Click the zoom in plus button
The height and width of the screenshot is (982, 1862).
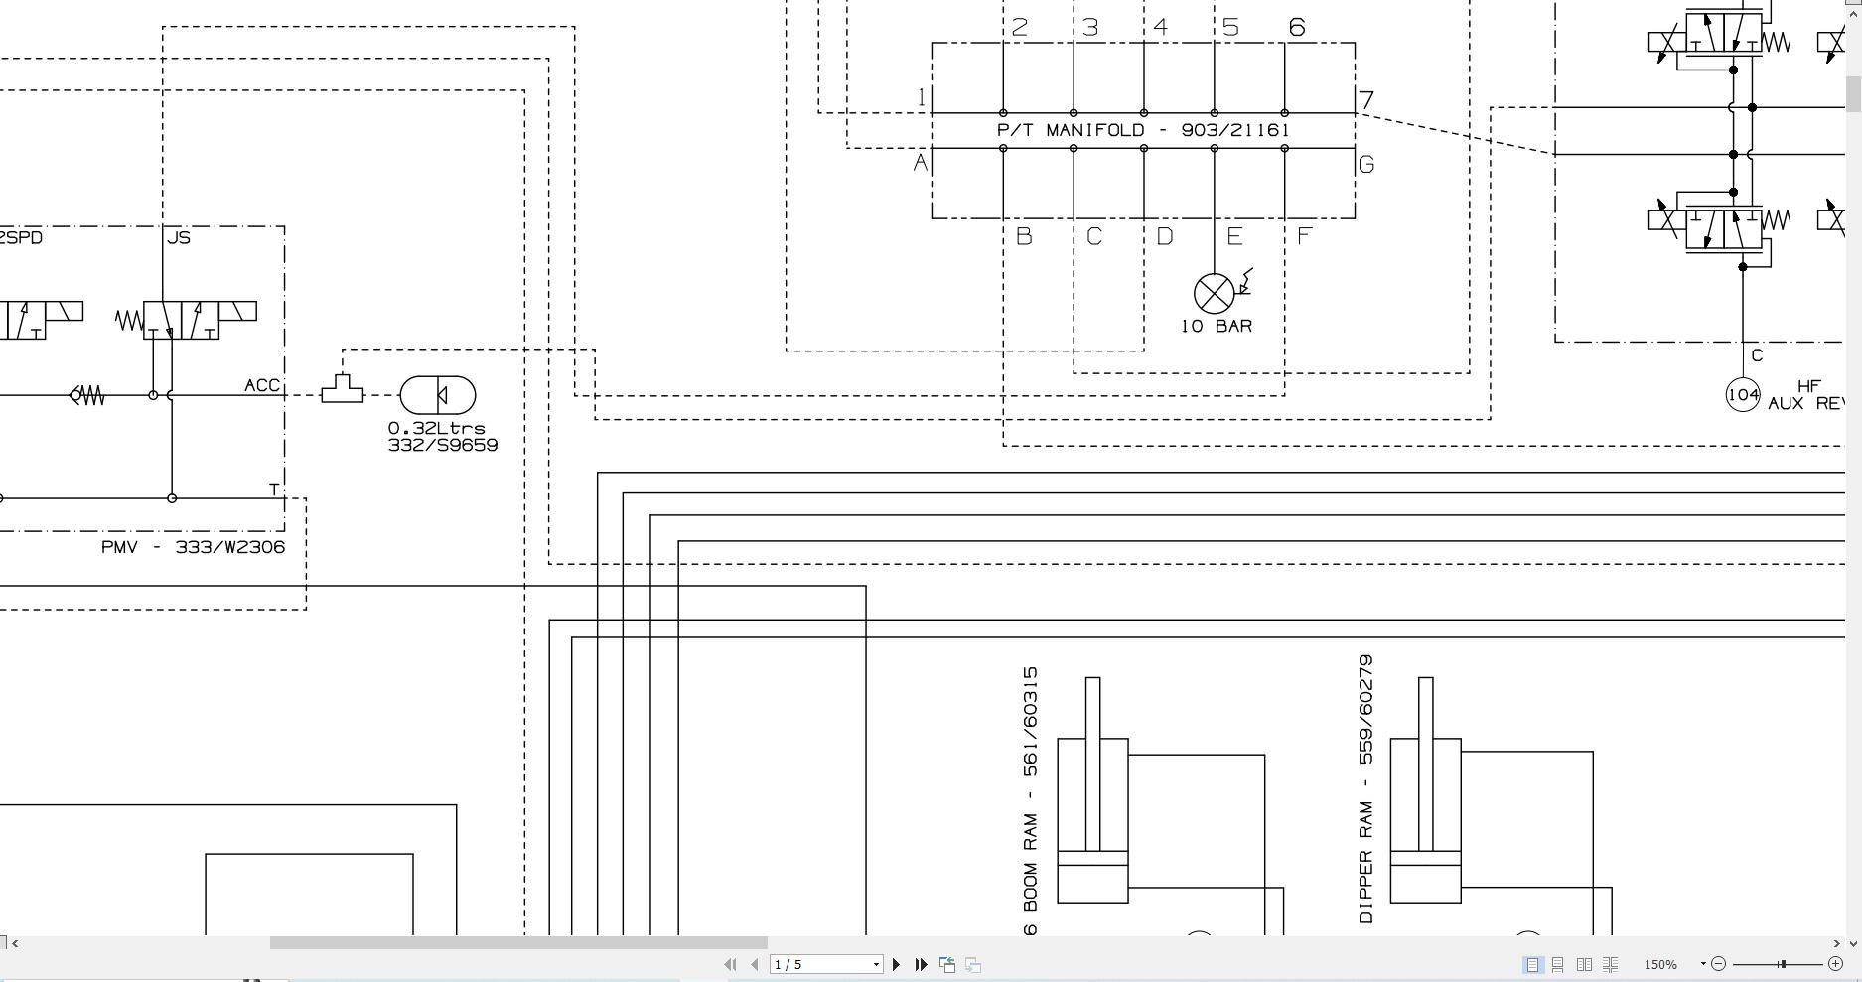point(1835,964)
